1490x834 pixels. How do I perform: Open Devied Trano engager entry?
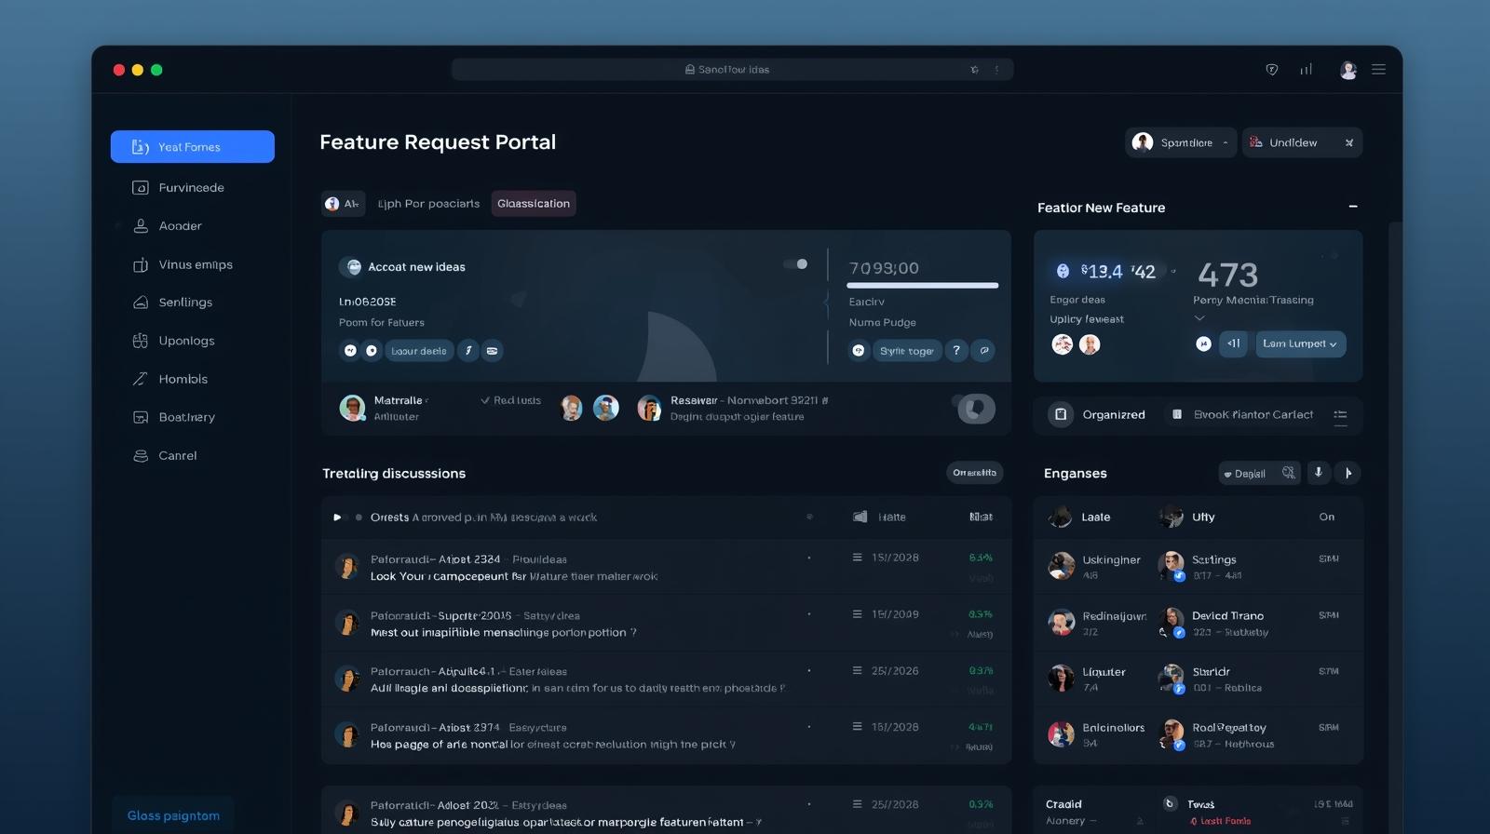pos(1212,624)
